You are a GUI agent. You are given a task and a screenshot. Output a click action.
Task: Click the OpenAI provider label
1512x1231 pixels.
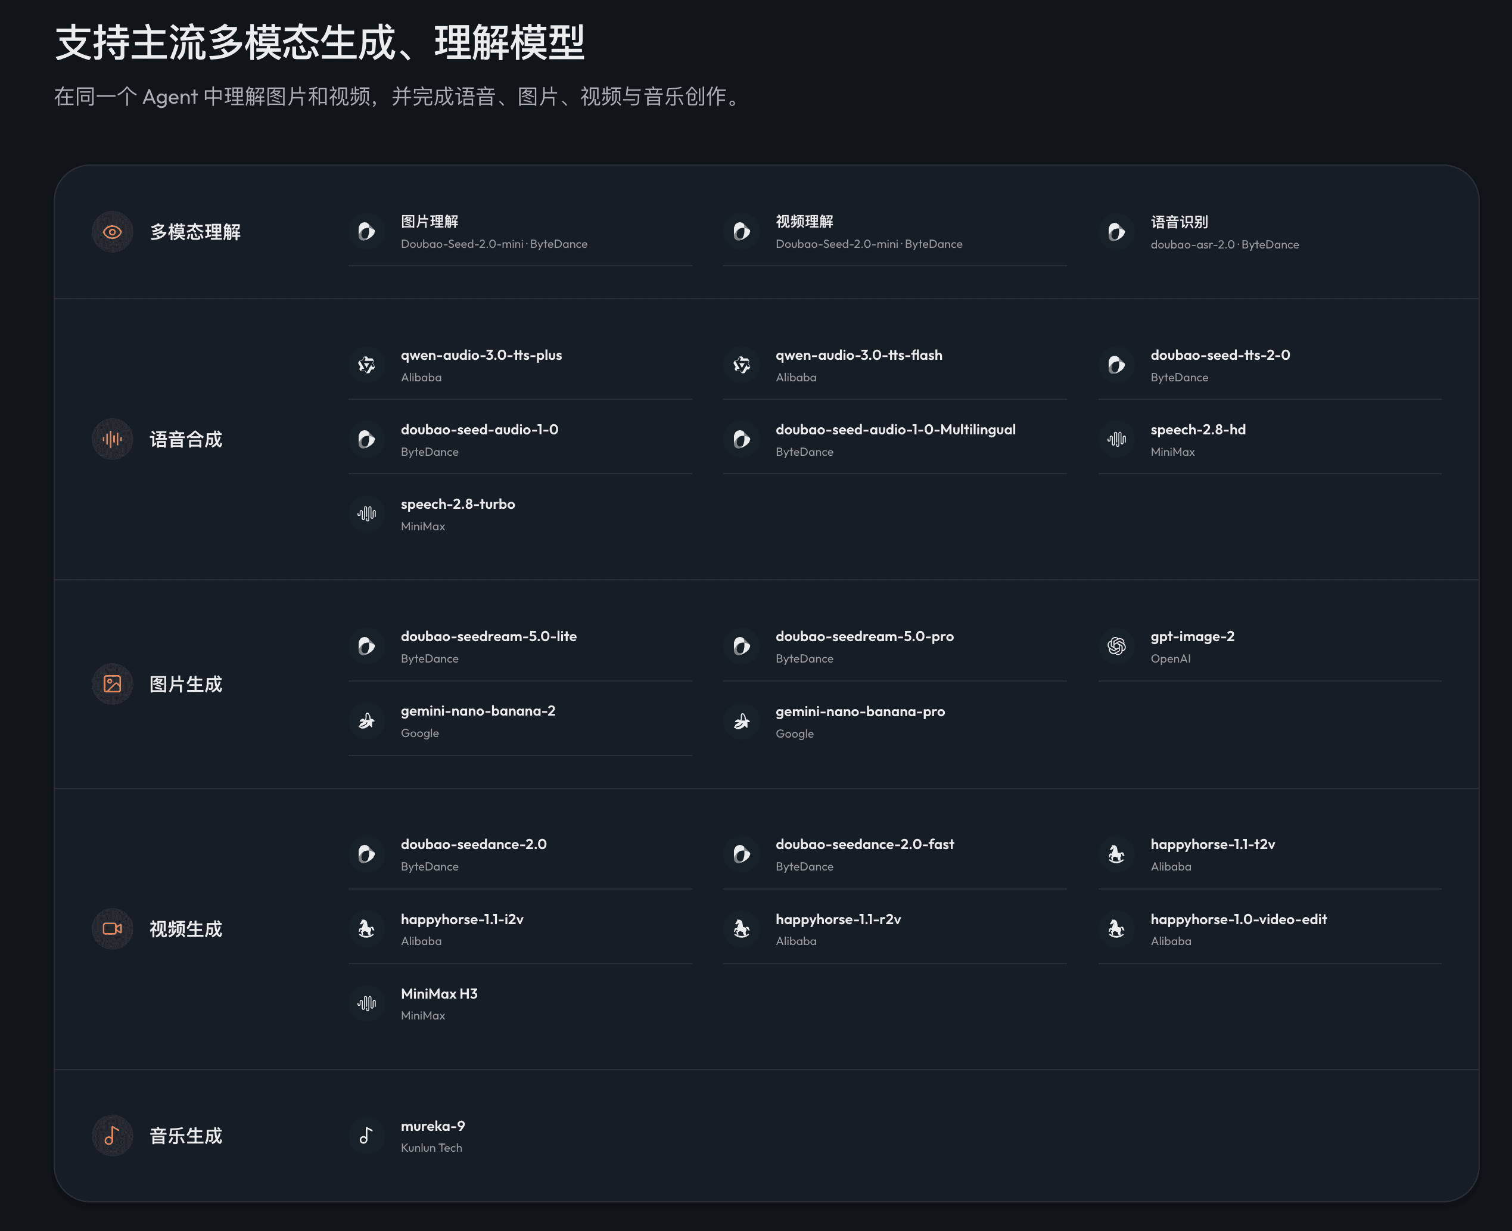pyautogui.click(x=1170, y=659)
